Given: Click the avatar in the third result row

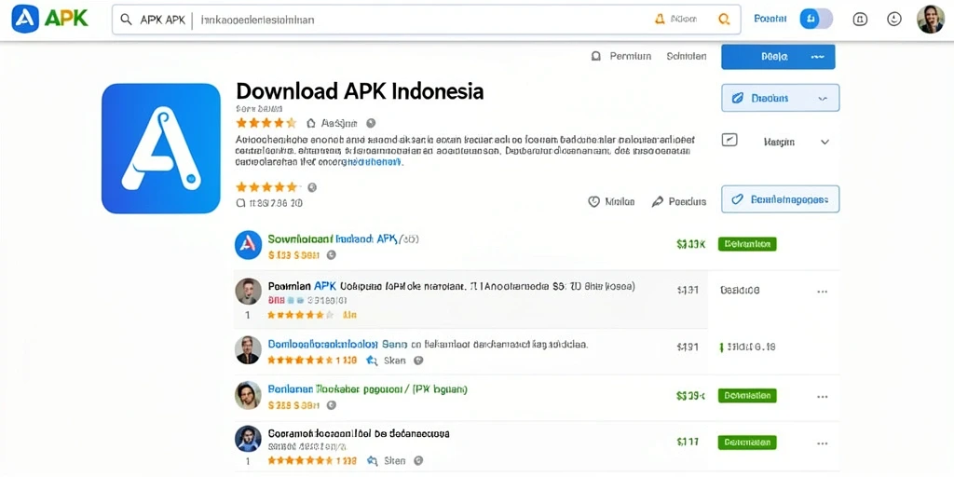Looking at the screenshot, I should (248, 350).
